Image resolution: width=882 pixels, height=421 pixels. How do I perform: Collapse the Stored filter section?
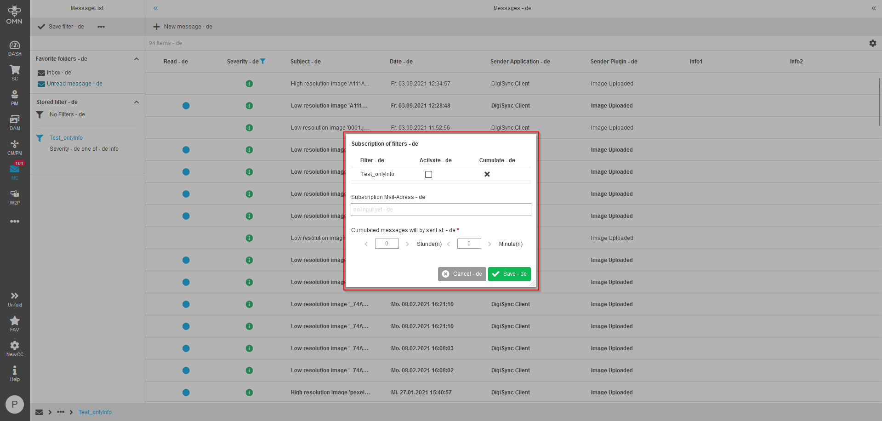(137, 102)
